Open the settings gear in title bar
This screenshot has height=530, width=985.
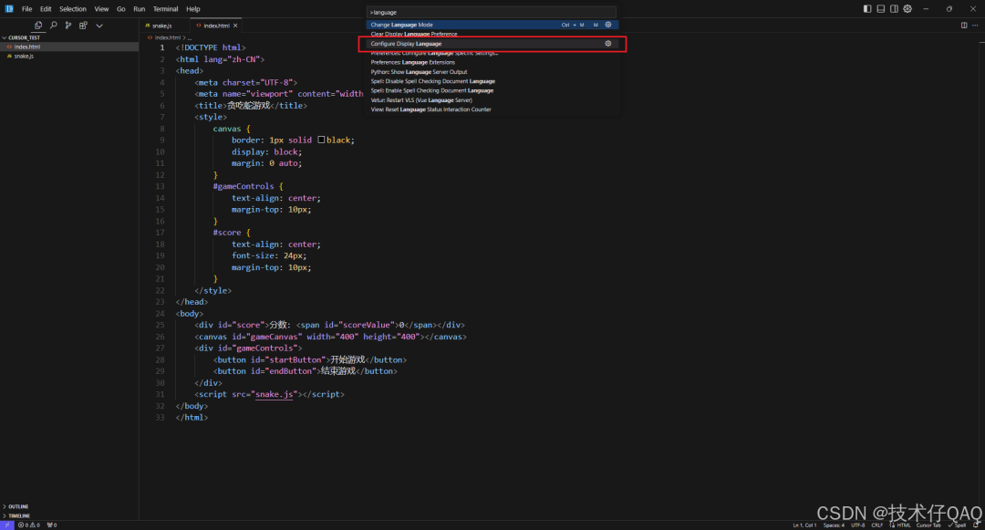point(907,9)
